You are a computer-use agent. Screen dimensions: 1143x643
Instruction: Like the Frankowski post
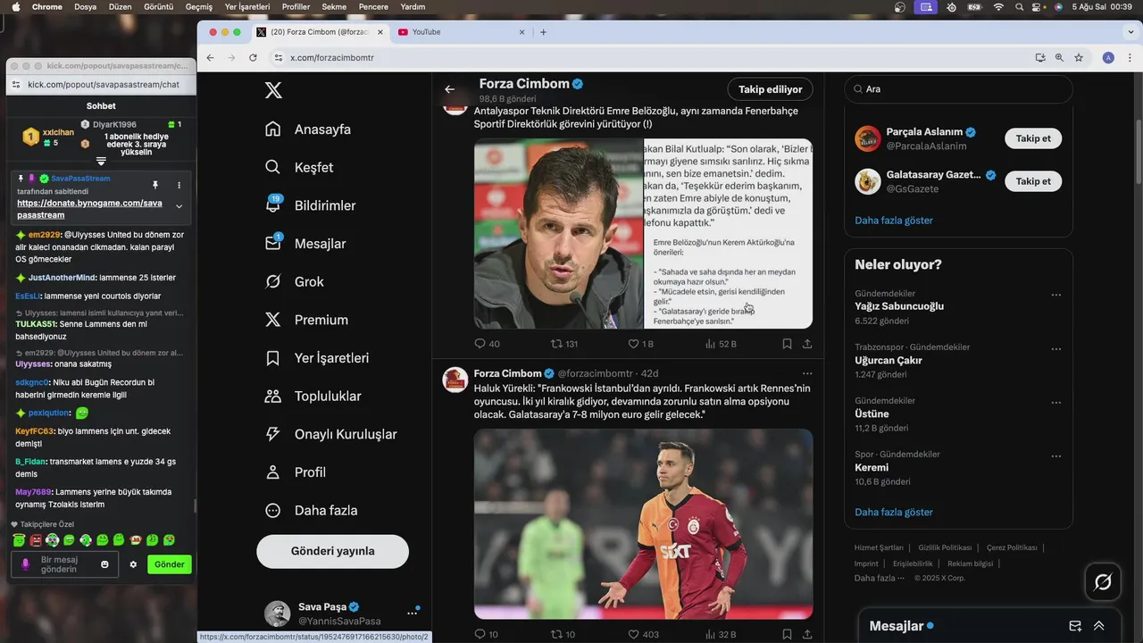click(643, 634)
